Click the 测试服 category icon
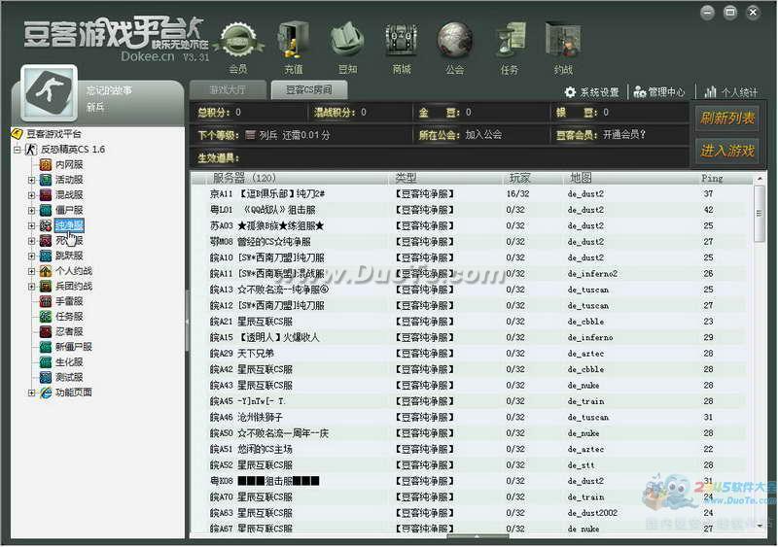The height and width of the screenshot is (547, 778). coord(46,377)
